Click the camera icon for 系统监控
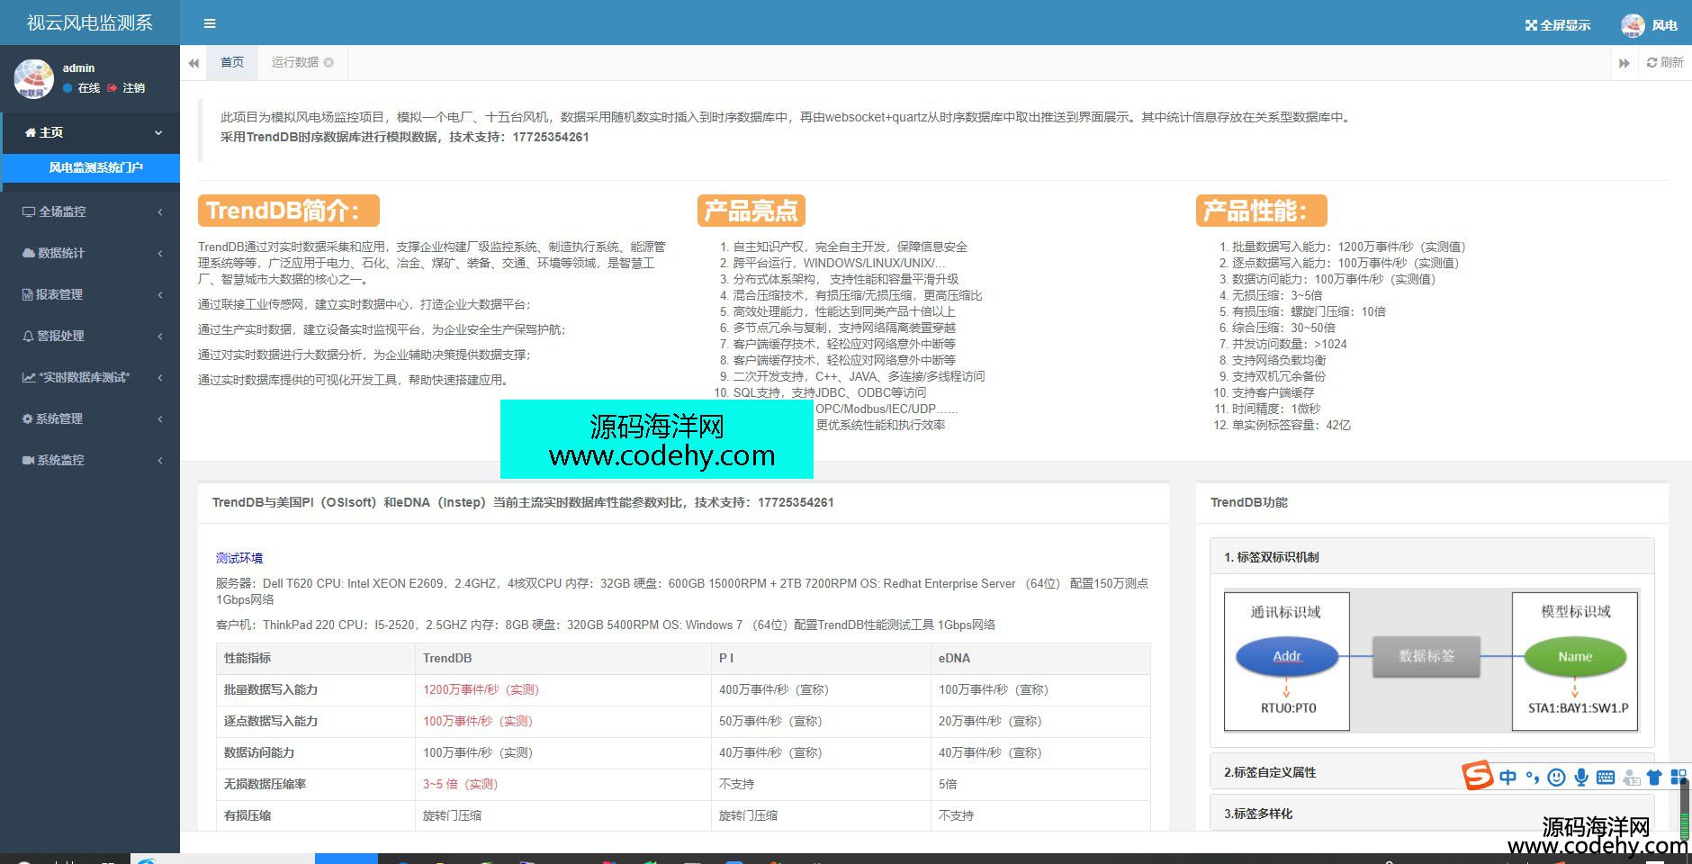Screen dimensions: 1692x864 (28, 460)
